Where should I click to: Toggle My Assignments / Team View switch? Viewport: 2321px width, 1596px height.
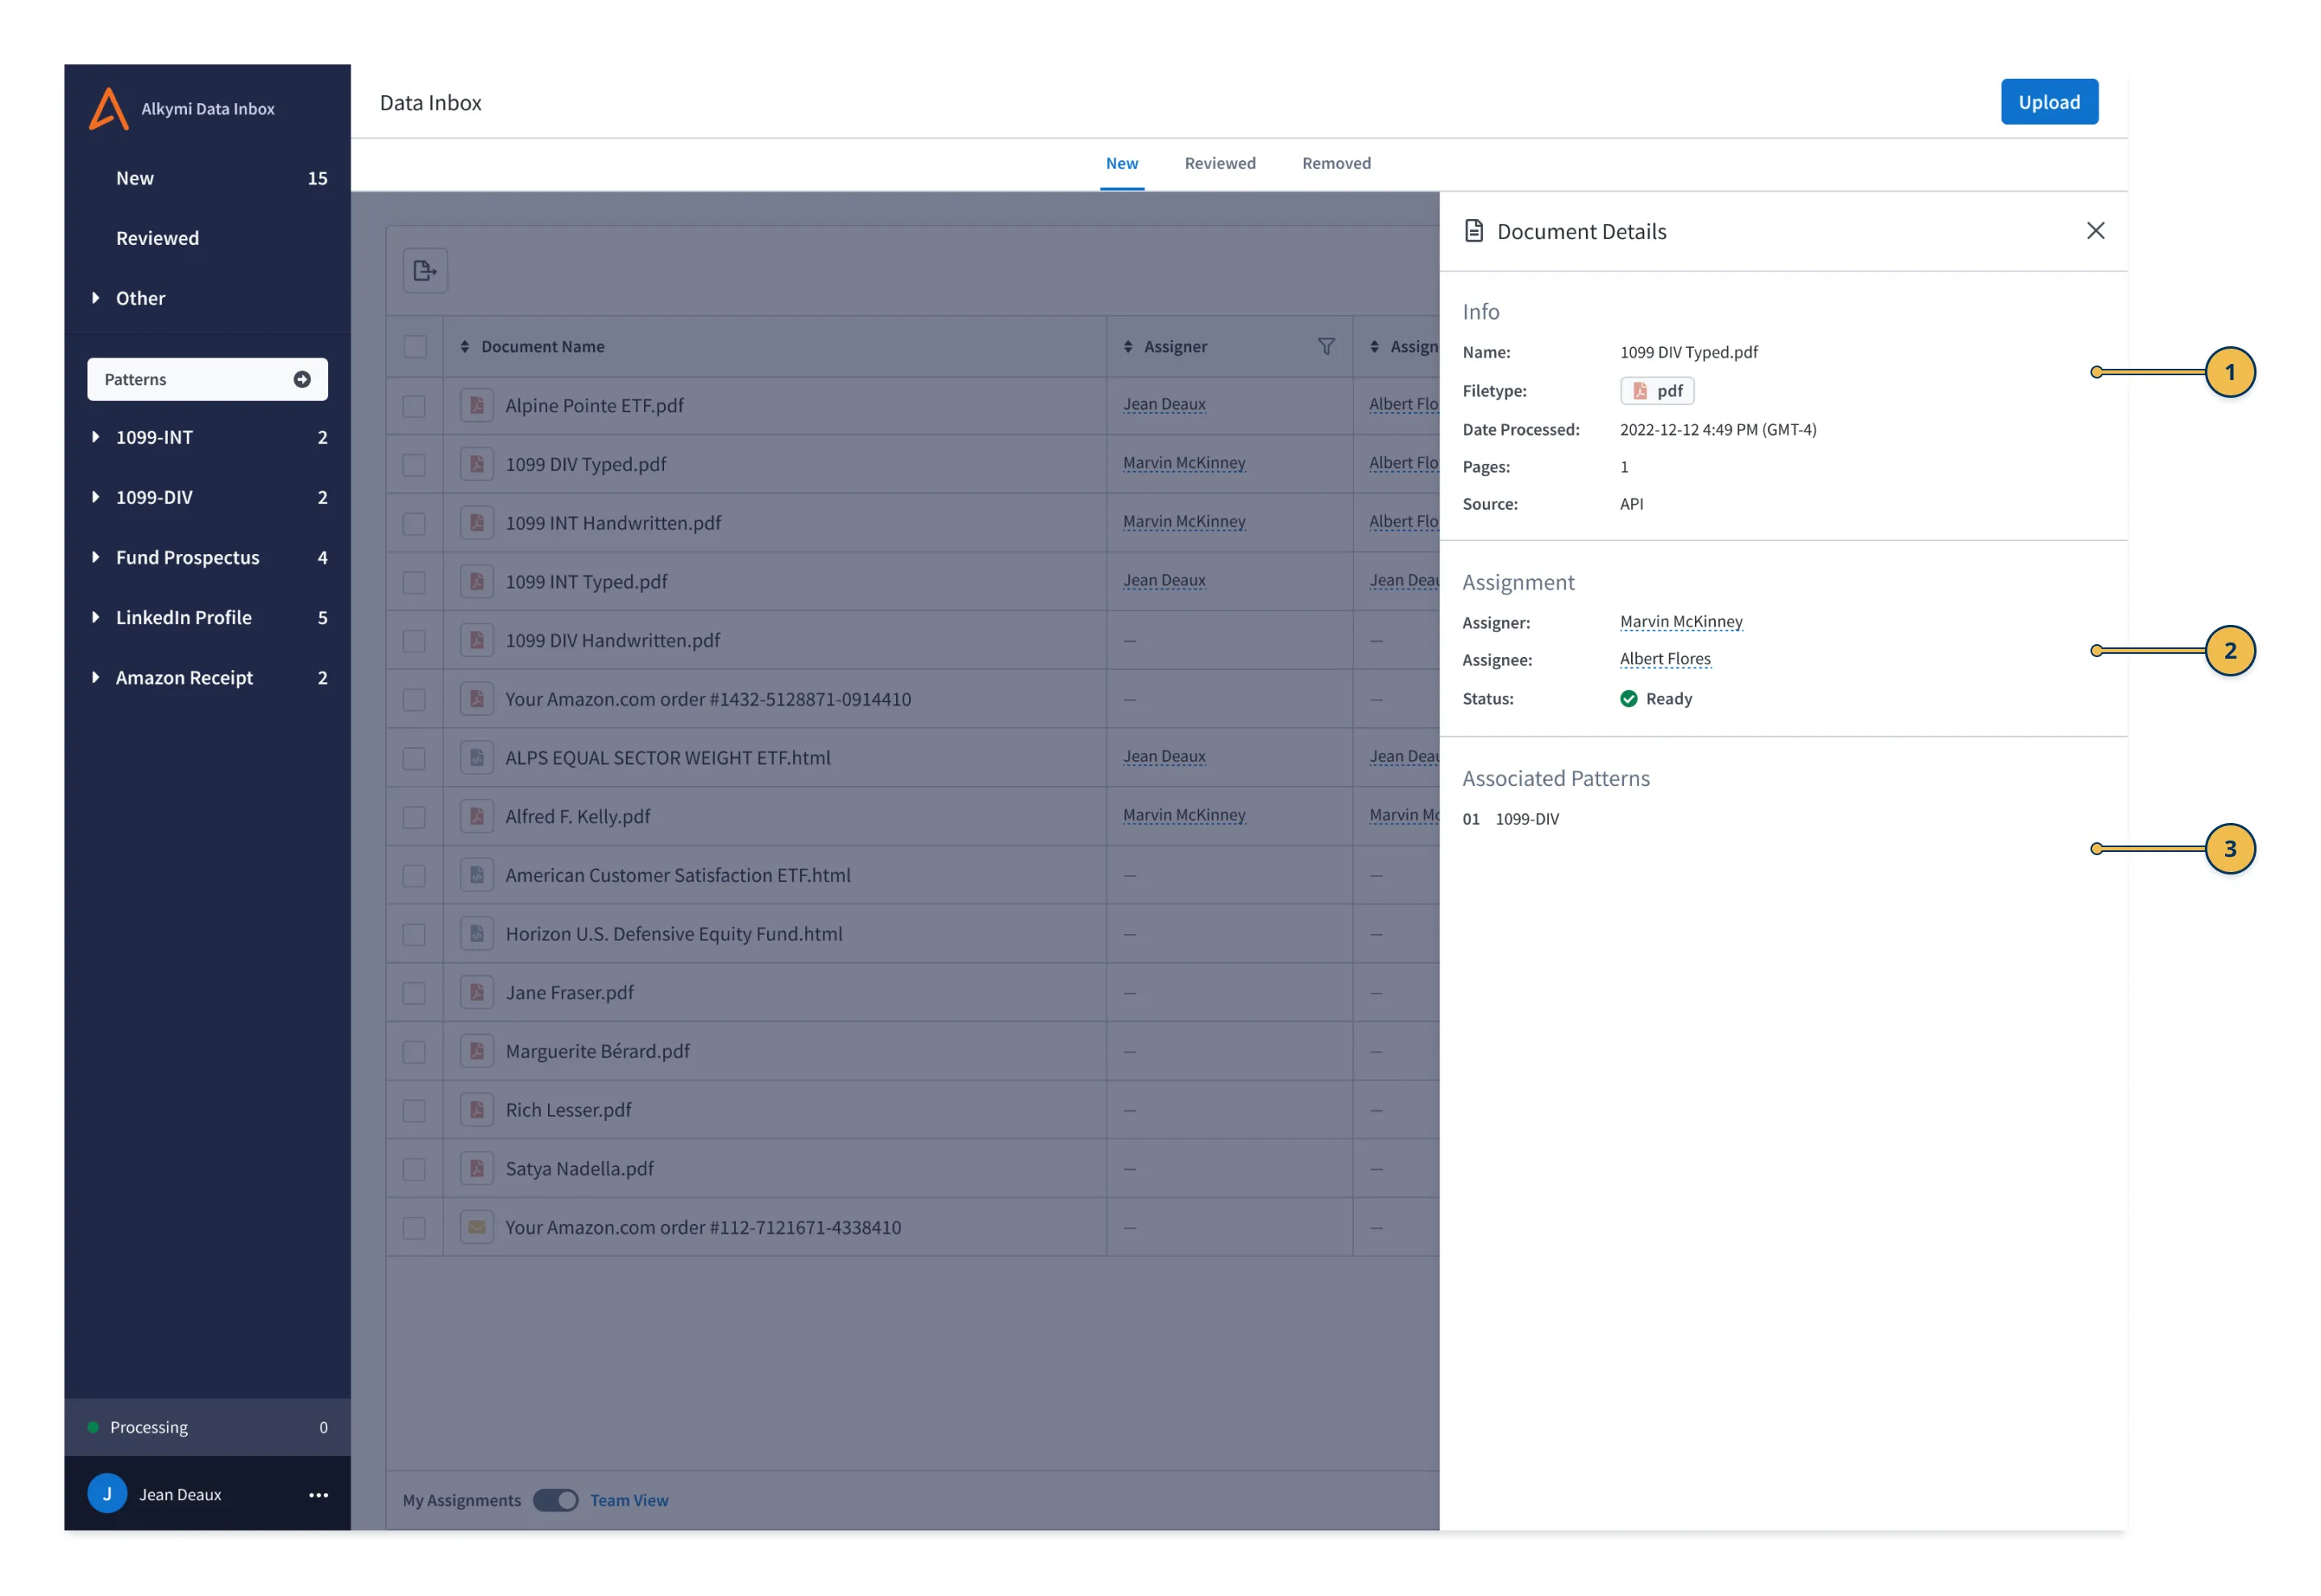tap(555, 1500)
